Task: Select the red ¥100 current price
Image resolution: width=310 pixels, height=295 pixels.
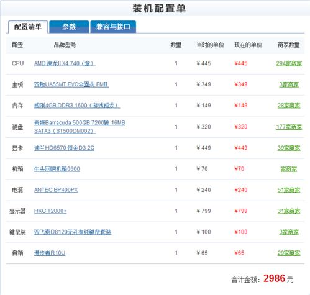Action: [241, 232]
